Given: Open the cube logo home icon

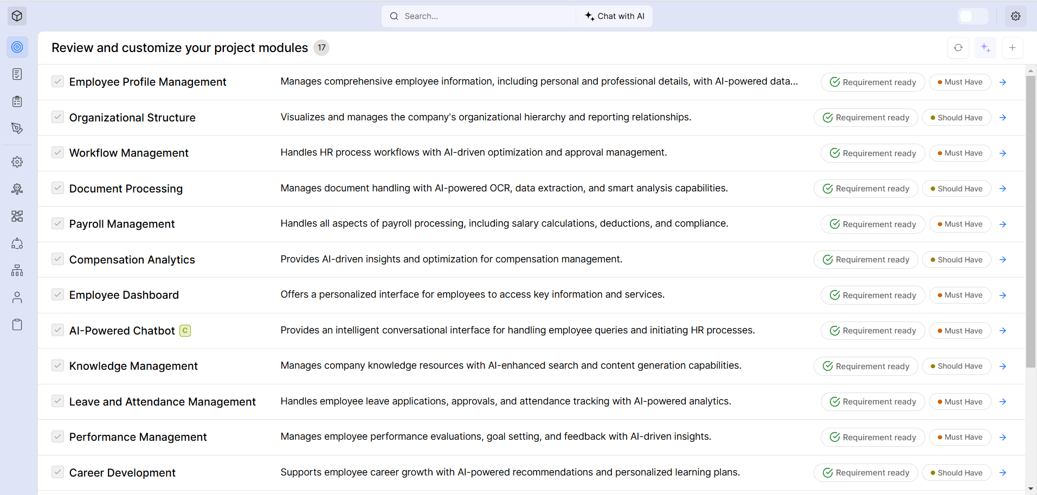Looking at the screenshot, I should (x=17, y=16).
